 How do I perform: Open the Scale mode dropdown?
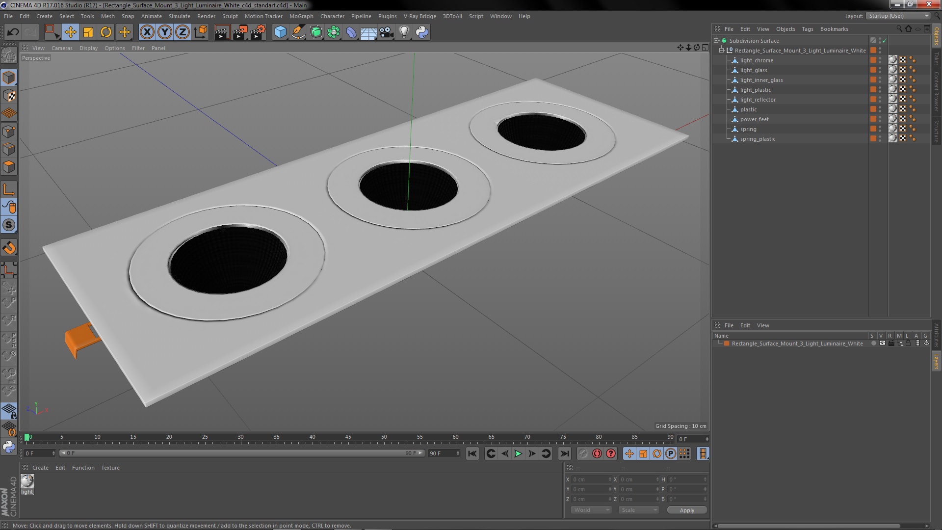(639, 510)
